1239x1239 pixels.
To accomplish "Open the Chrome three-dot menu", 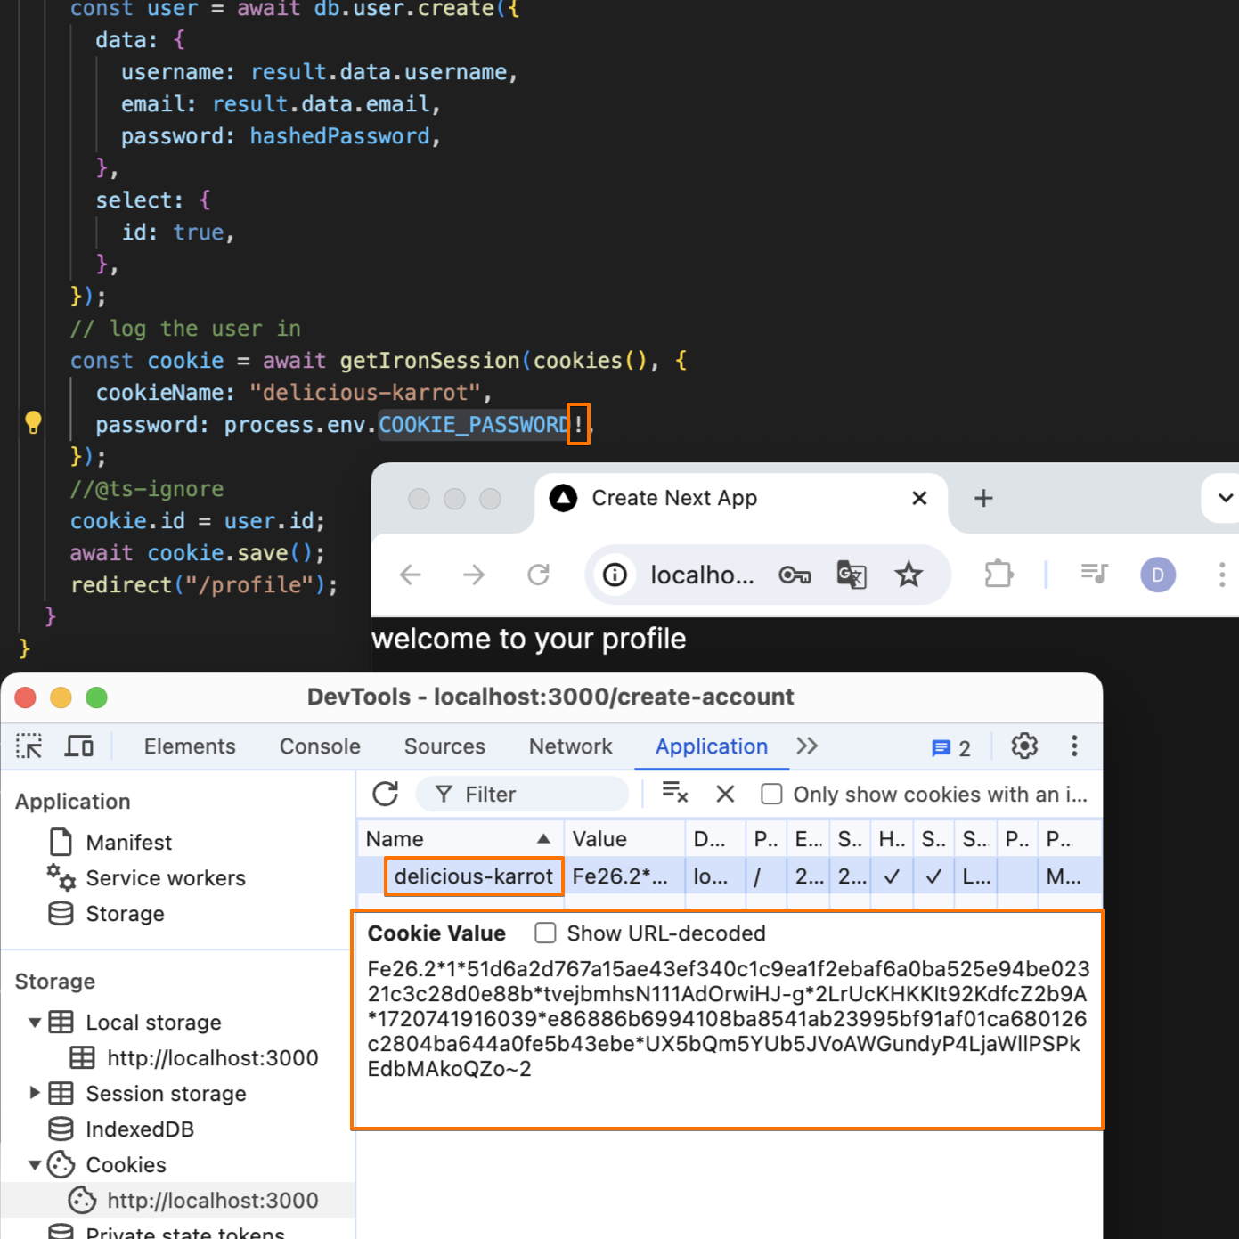I will coord(1222,575).
